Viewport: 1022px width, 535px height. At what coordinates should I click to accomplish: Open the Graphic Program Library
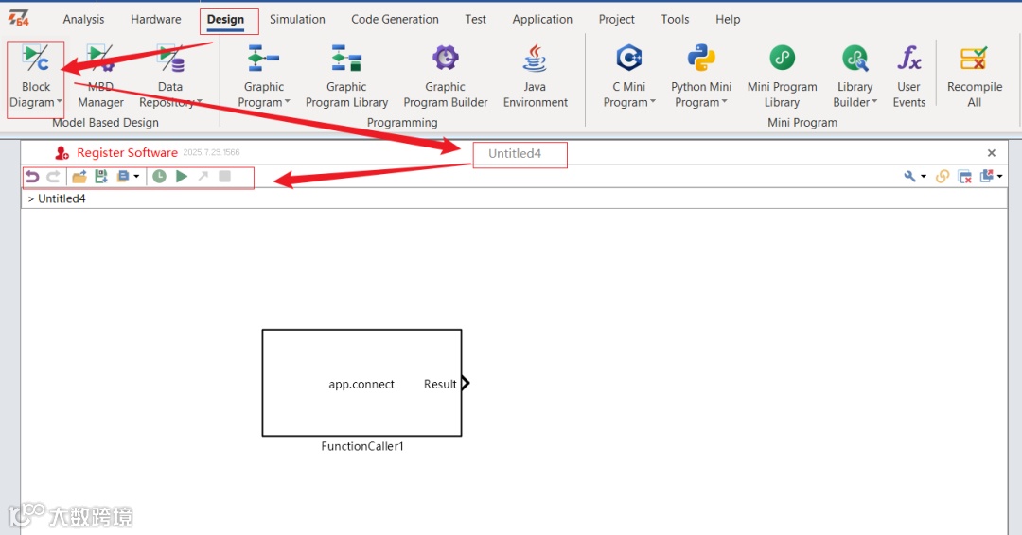click(346, 78)
